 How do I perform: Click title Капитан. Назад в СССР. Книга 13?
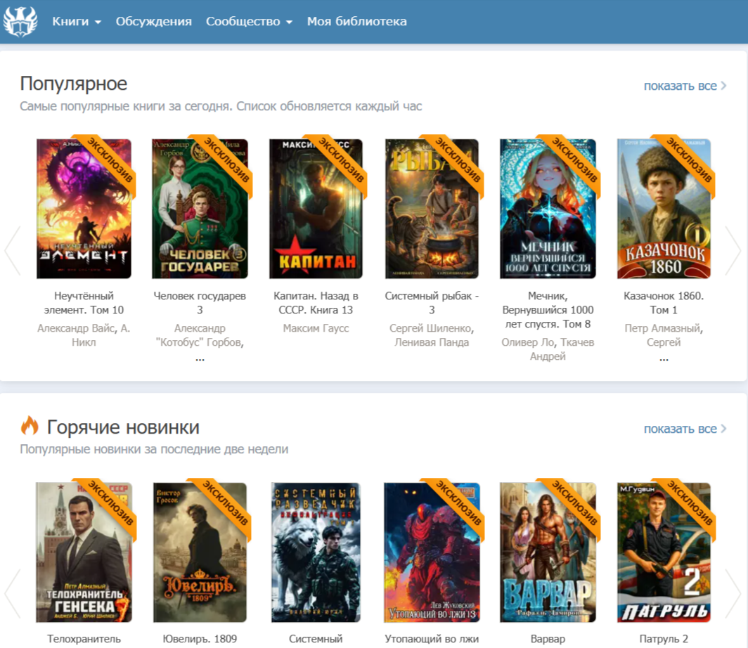click(x=316, y=303)
